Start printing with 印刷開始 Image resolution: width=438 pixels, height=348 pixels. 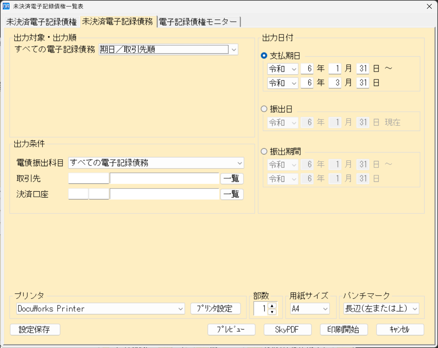click(344, 329)
